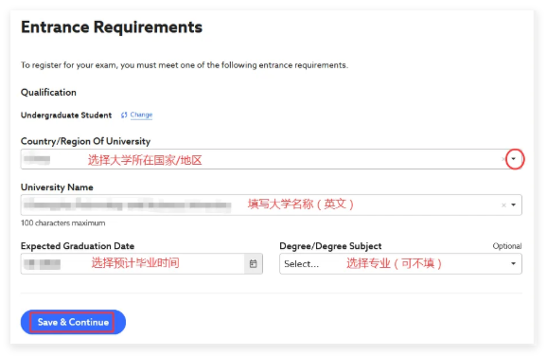This screenshot has height=356, width=547.
Task: Click the refresh icon beside Change
Action: coord(124,115)
